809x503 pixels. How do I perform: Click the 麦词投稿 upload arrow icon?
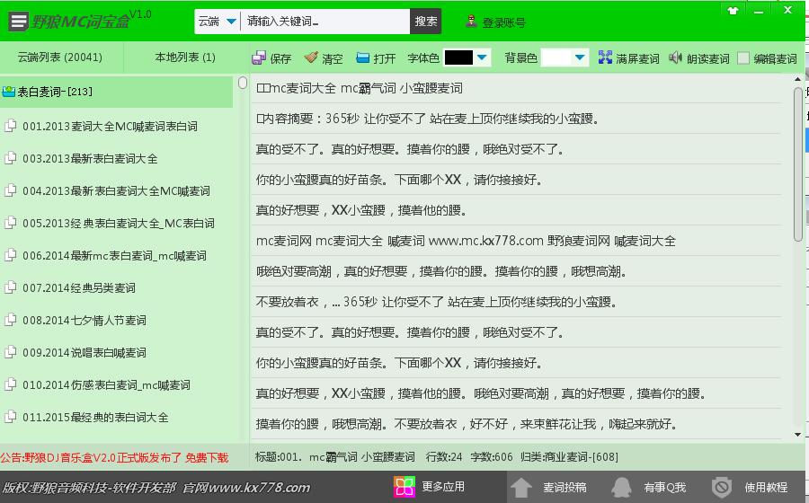pos(522,487)
